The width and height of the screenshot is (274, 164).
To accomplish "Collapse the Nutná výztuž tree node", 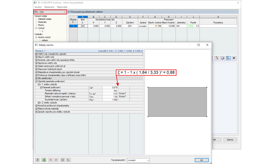I will (36, 37).
